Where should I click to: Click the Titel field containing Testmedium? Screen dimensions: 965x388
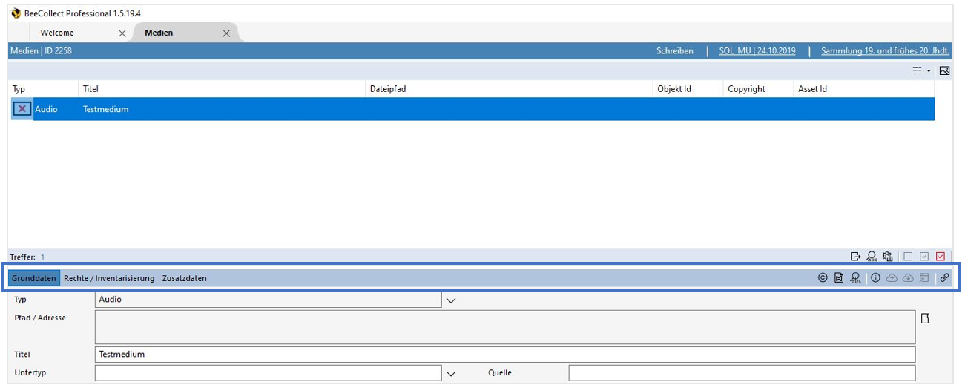point(504,355)
